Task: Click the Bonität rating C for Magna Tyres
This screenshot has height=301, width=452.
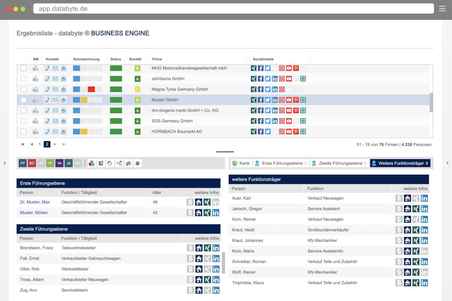Action: (x=137, y=89)
